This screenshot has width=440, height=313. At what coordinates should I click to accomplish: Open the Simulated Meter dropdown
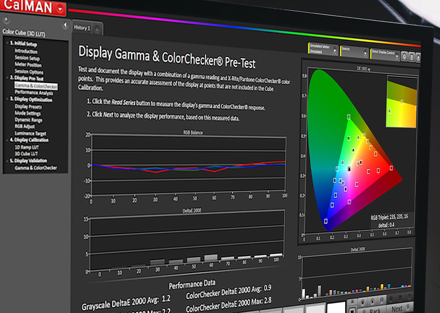pos(323,49)
